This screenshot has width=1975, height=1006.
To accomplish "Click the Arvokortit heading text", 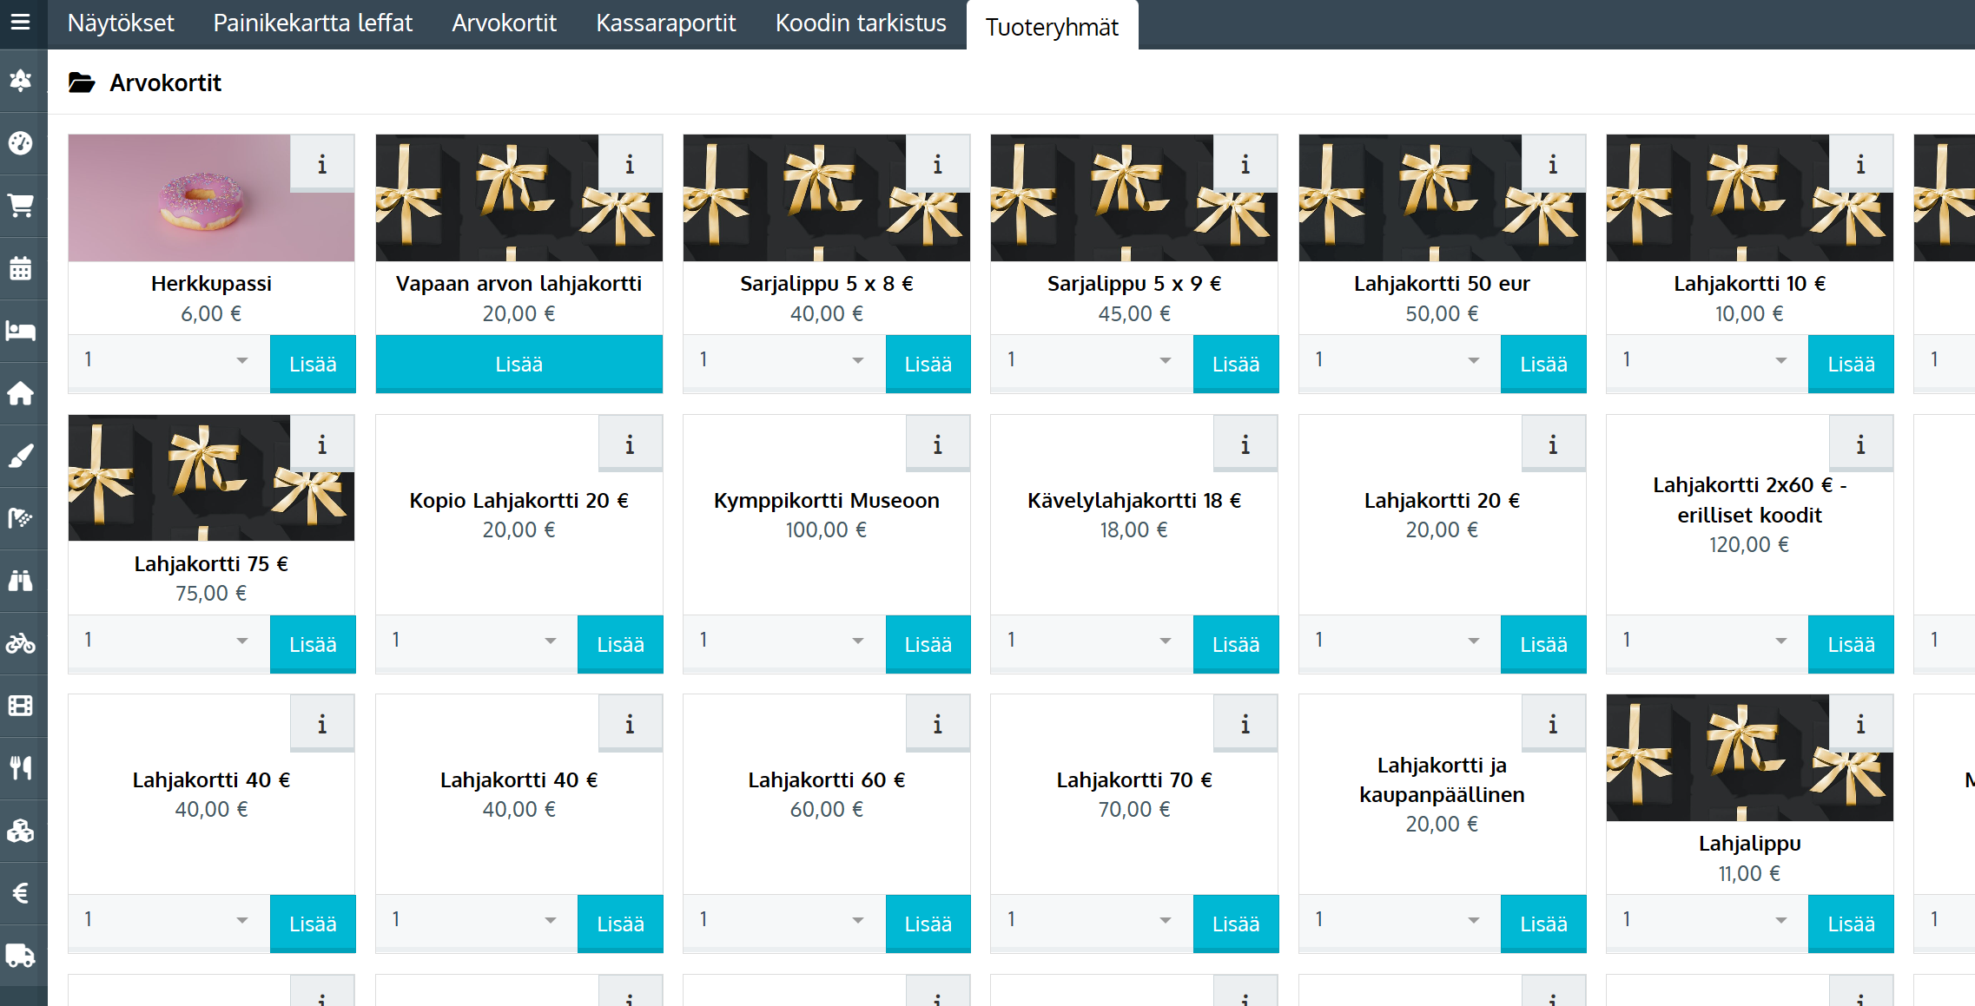I will pos(165,83).
